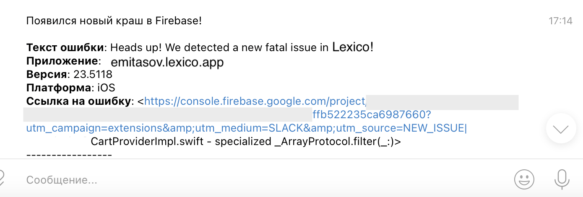Click the 17:14 message timestamp
This screenshot has width=583, height=197.
(x=560, y=21)
